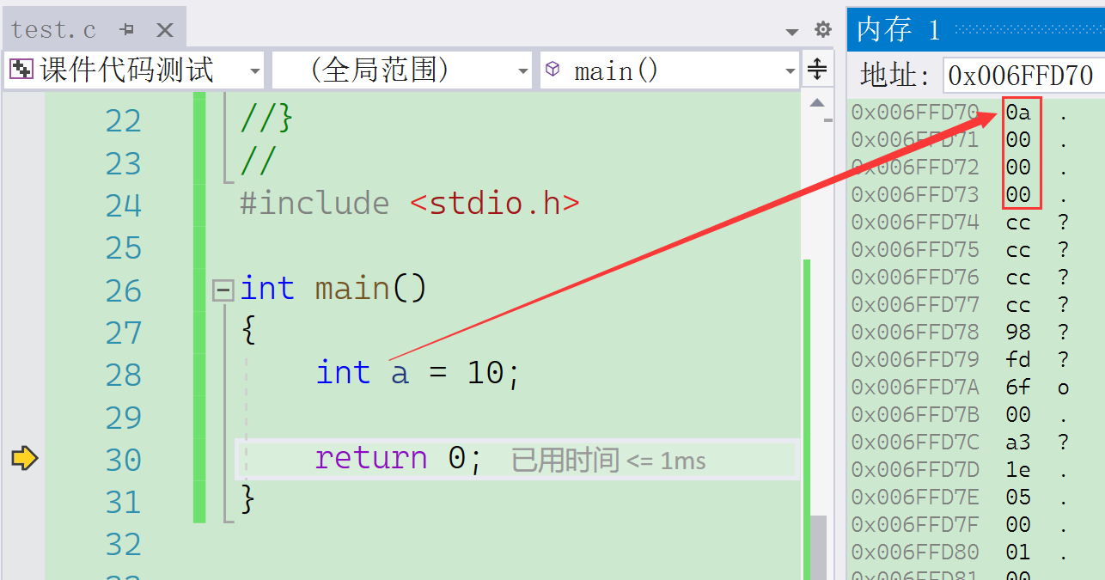Click the #include <stdio.h> line
Viewport: 1105px width, 580px height.
410,204
